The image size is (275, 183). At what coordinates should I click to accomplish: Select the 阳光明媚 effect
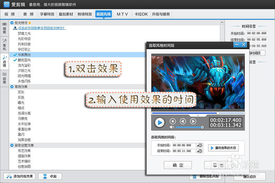tap(24, 76)
